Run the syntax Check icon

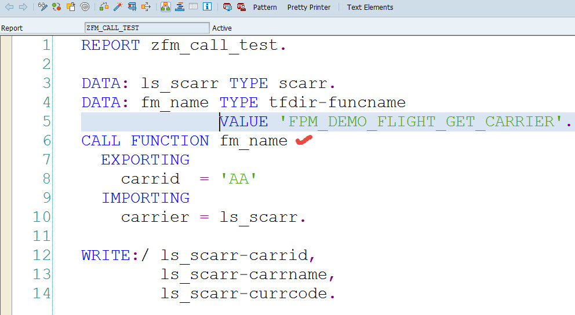pos(104,7)
